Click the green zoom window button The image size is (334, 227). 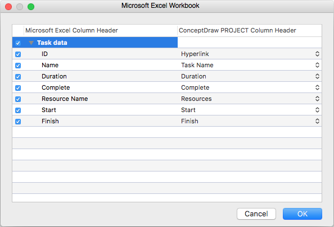tap(31, 7)
